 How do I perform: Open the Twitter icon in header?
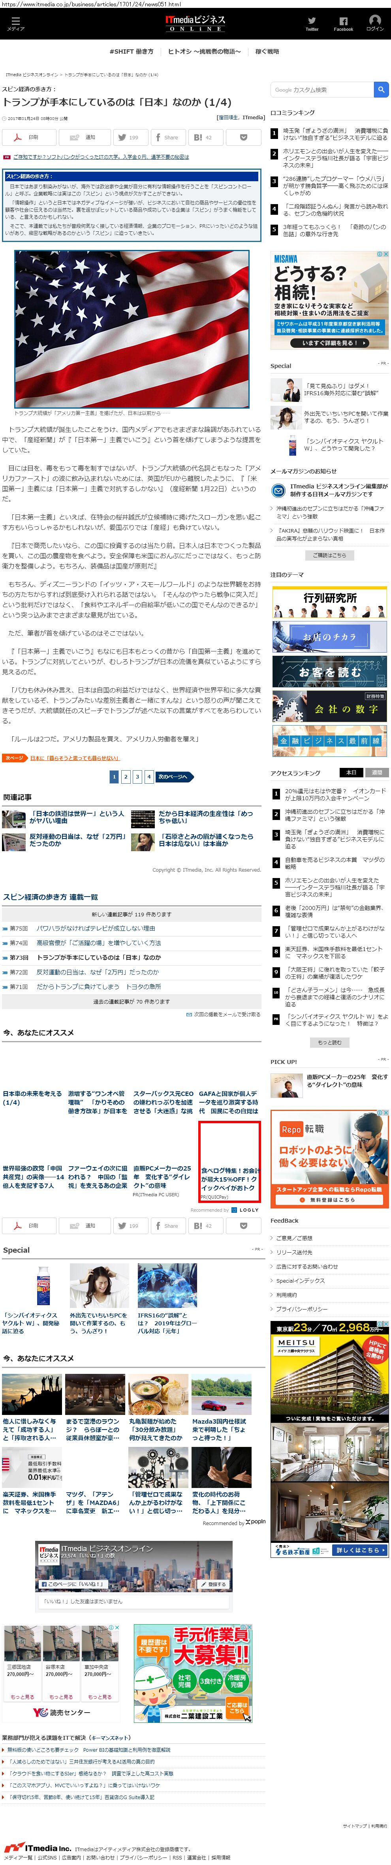[x=311, y=24]
